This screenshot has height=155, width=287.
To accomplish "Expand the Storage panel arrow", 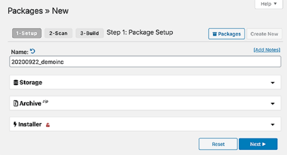I will pos(273,83).
